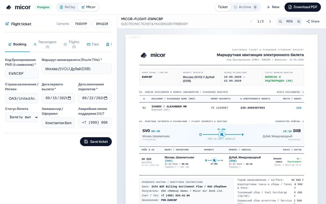Image resolution: width=326 pixels, height=204 pixels.
Task: Click the plane icon on route line
Action: [222, 134]
